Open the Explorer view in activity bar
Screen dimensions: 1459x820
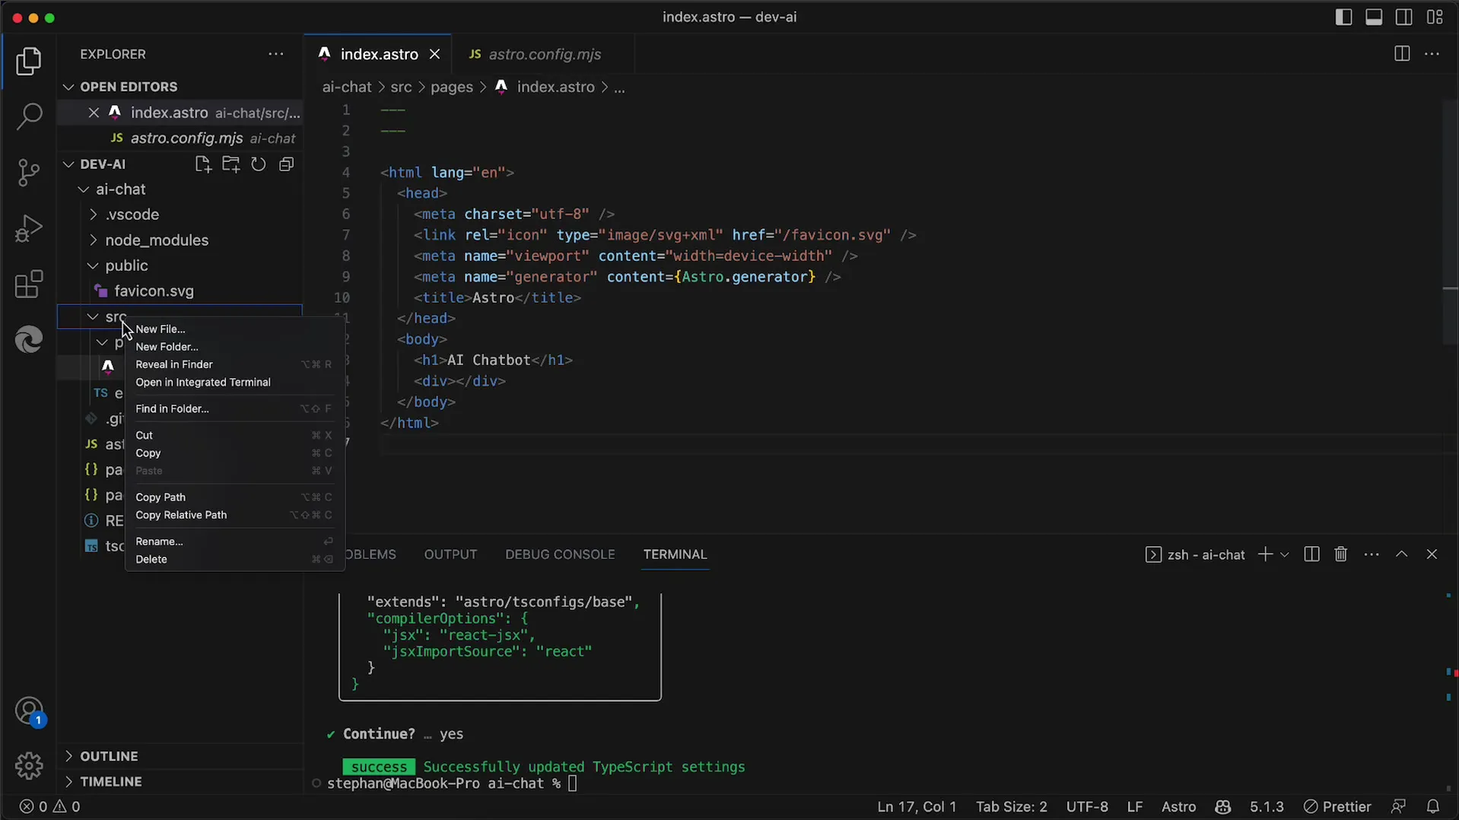pos(29,62)
